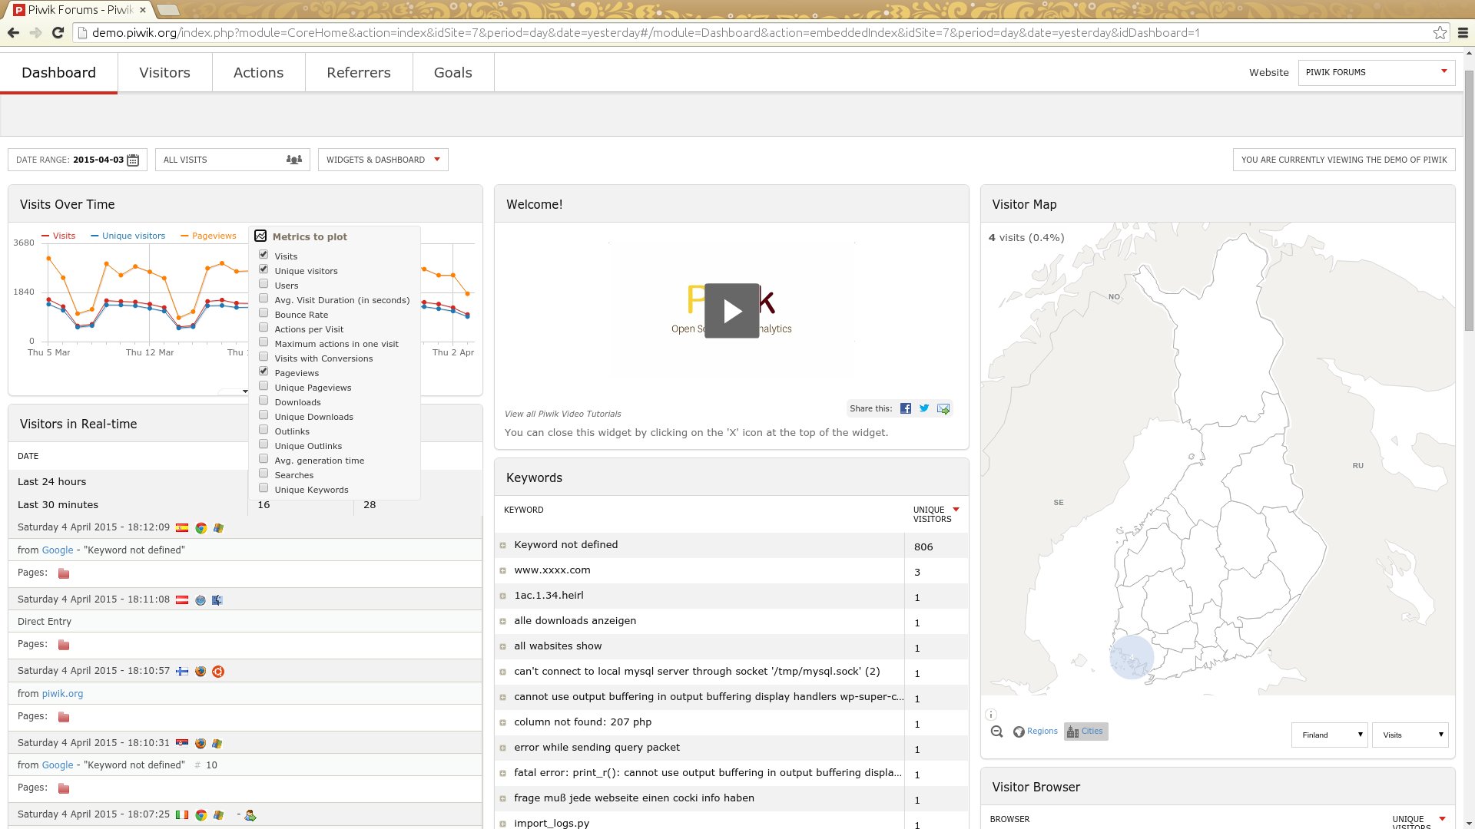Open the Visits metric dropdown on map
The width and height of the screenshot is (1475, 829).
coord(1410,735)
